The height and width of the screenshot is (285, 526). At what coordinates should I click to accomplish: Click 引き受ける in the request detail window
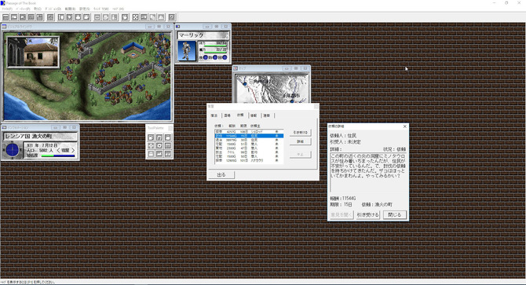coord(367,215)
